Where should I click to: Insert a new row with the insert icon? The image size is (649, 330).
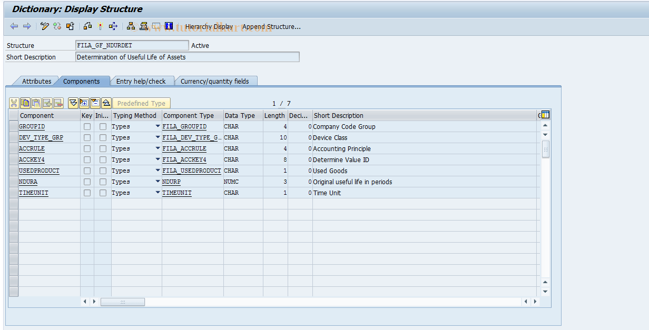click(x=47, y=103)
